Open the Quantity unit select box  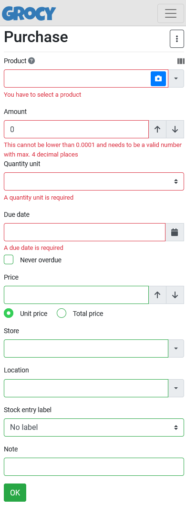coord(94,181)
